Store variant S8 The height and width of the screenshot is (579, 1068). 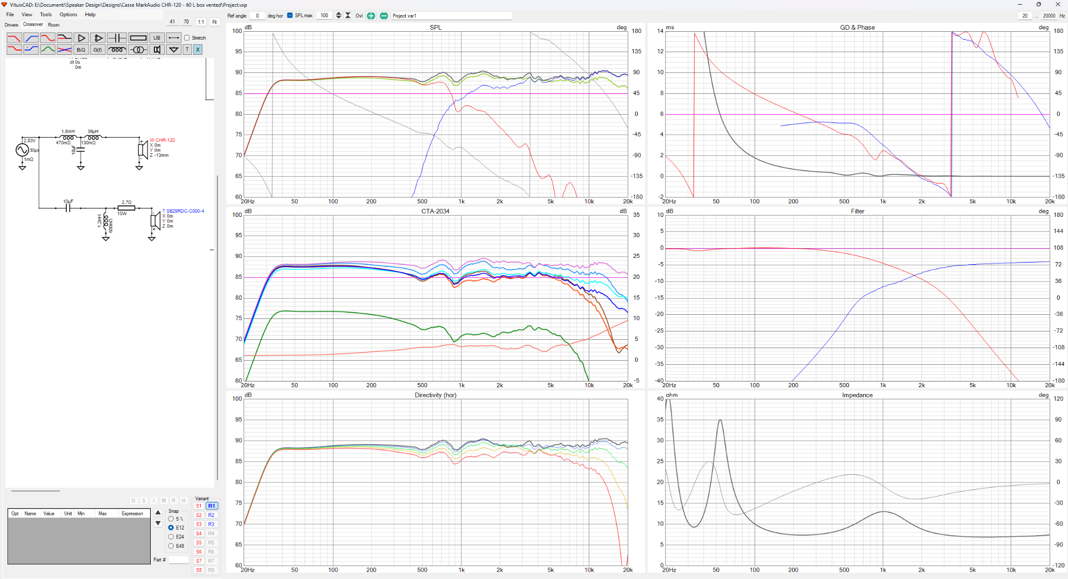(x=199, y=570)
